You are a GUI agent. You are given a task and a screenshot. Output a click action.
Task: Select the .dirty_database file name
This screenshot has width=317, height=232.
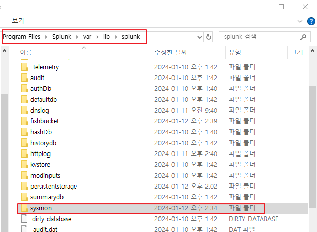point(51,219)
